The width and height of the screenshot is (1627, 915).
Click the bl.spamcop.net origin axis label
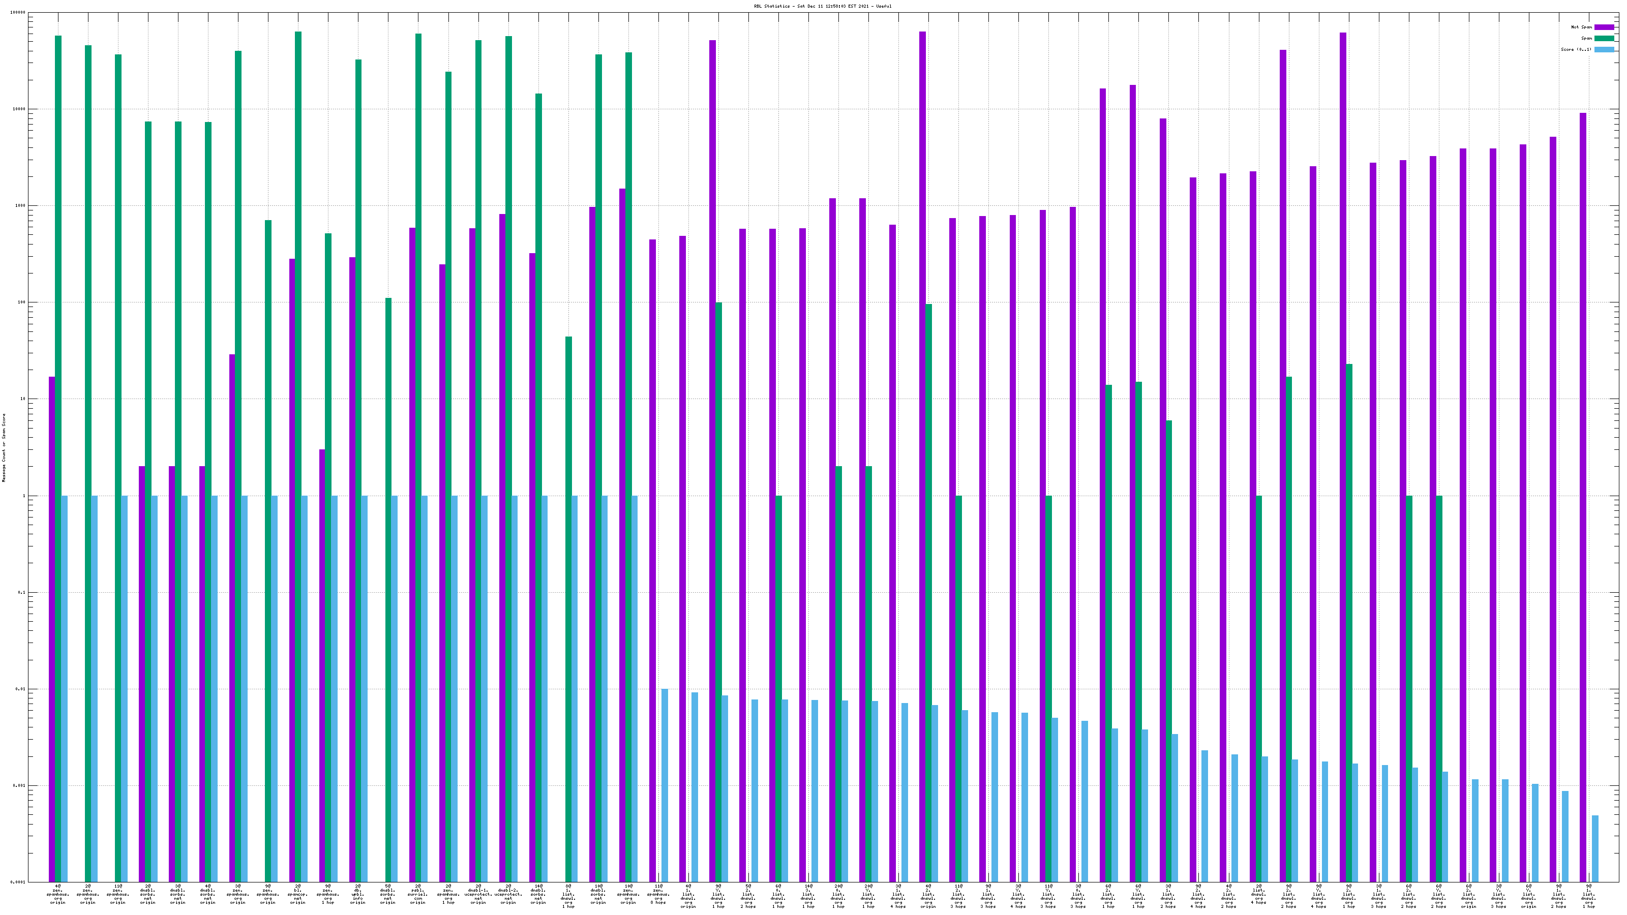[297, 895]
